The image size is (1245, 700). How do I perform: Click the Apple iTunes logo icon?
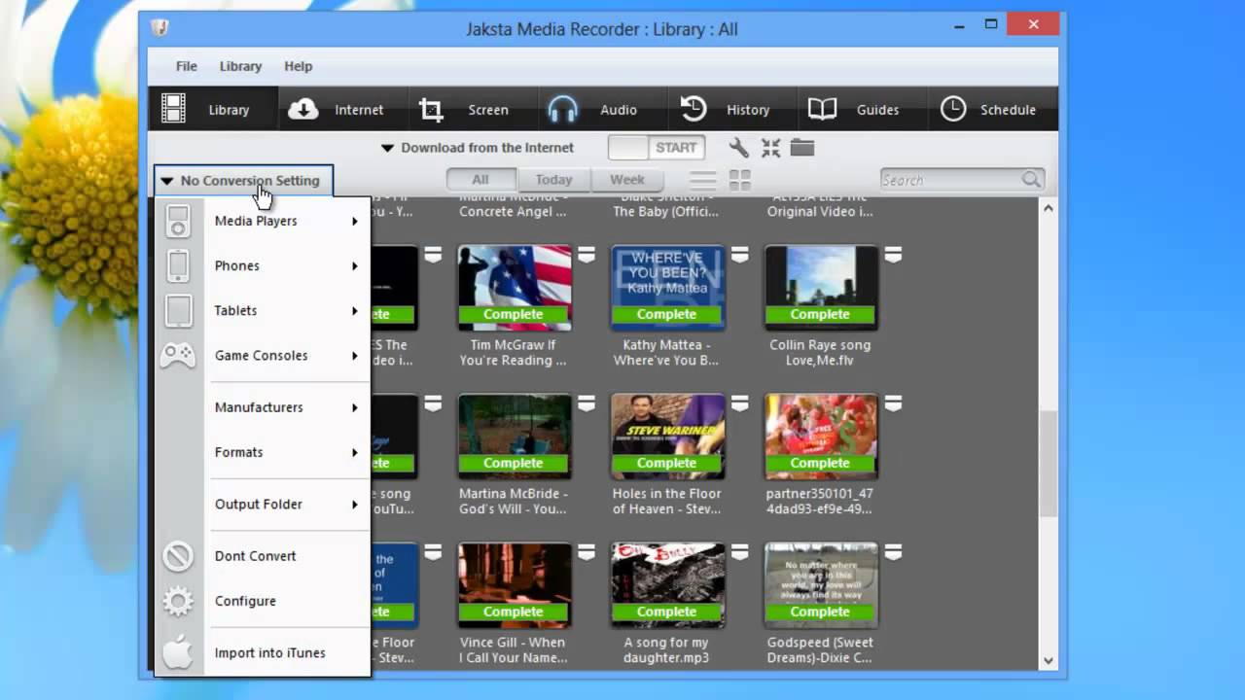178,652
